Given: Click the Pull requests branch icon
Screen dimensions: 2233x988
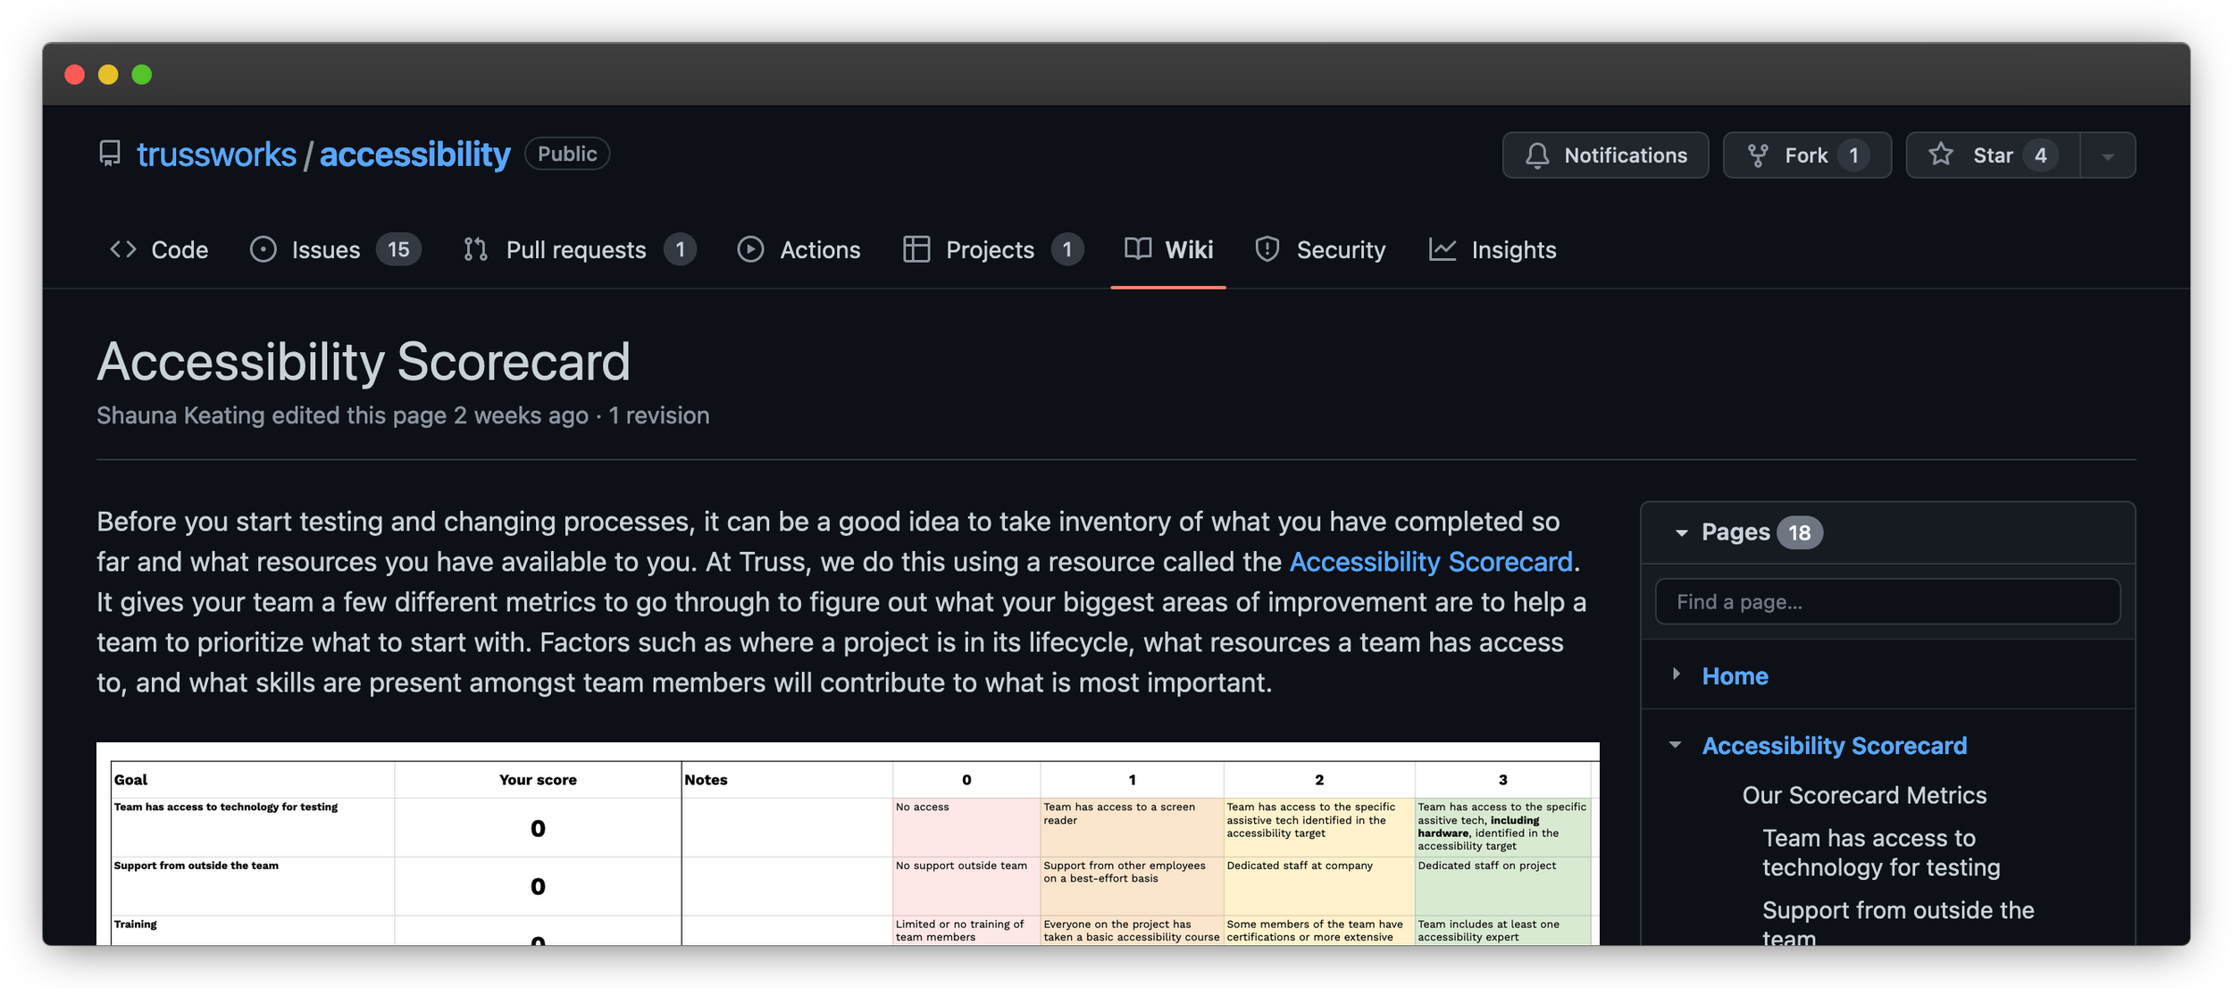Looking at the screenshot, I should [475, 250].
